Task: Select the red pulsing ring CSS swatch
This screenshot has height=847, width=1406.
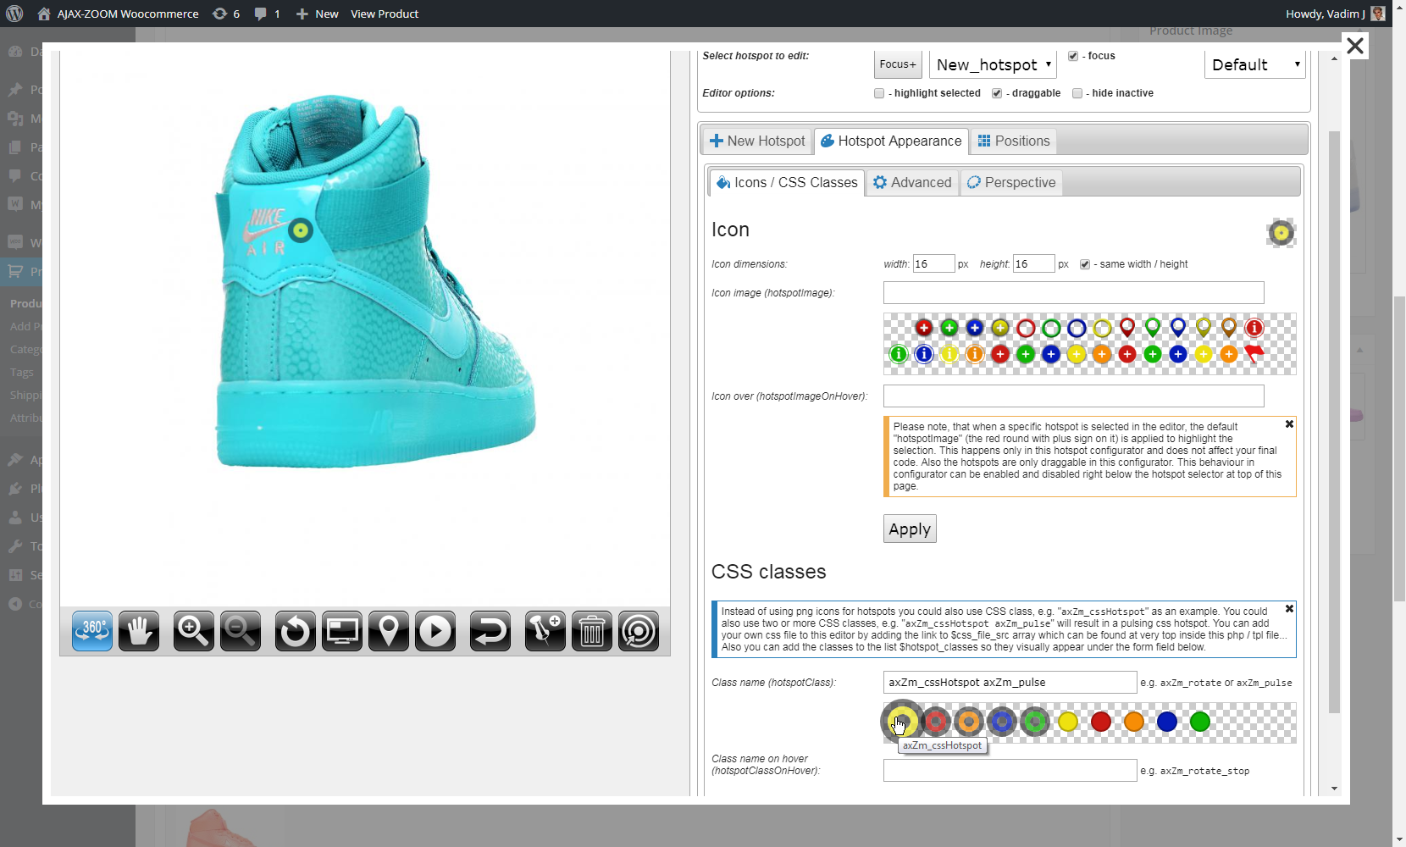Action: click(x=936, y=722)
